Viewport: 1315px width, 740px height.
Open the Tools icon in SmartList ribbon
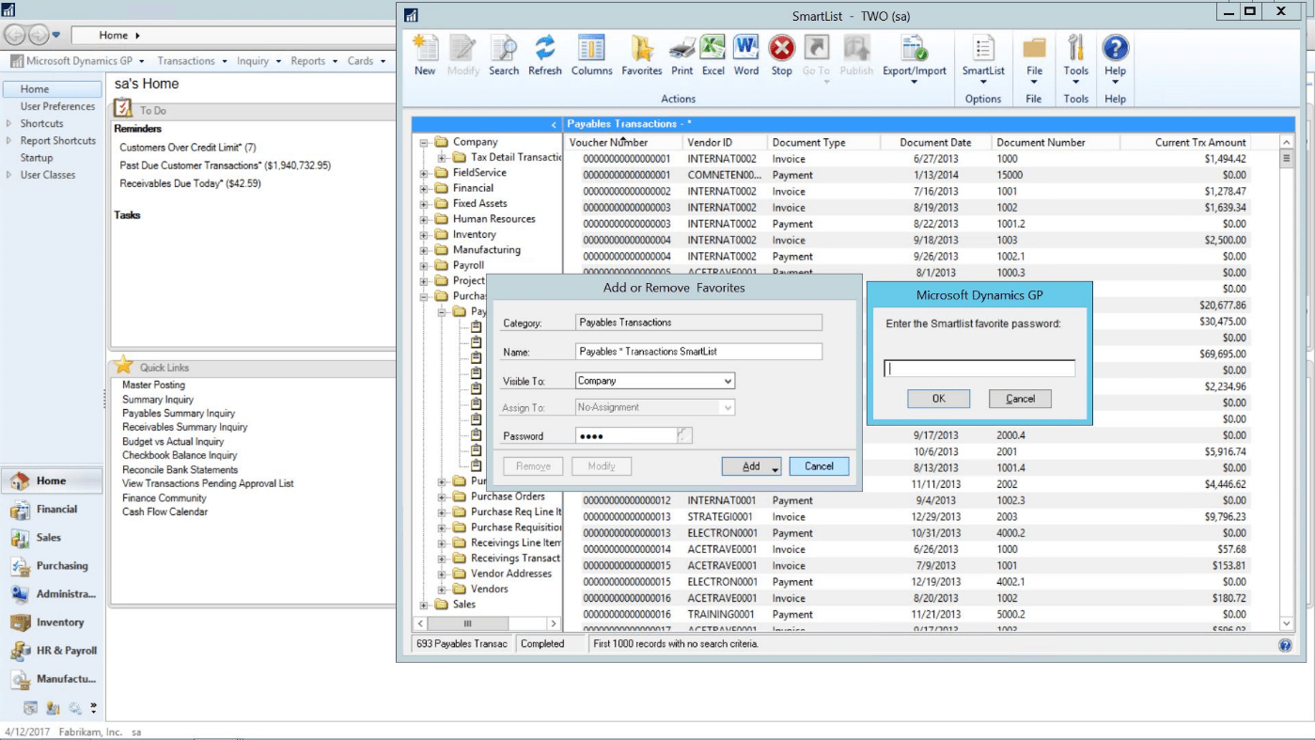[1076, 48]
